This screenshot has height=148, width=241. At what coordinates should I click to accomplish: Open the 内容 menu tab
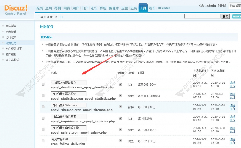[x=67, y=8]
